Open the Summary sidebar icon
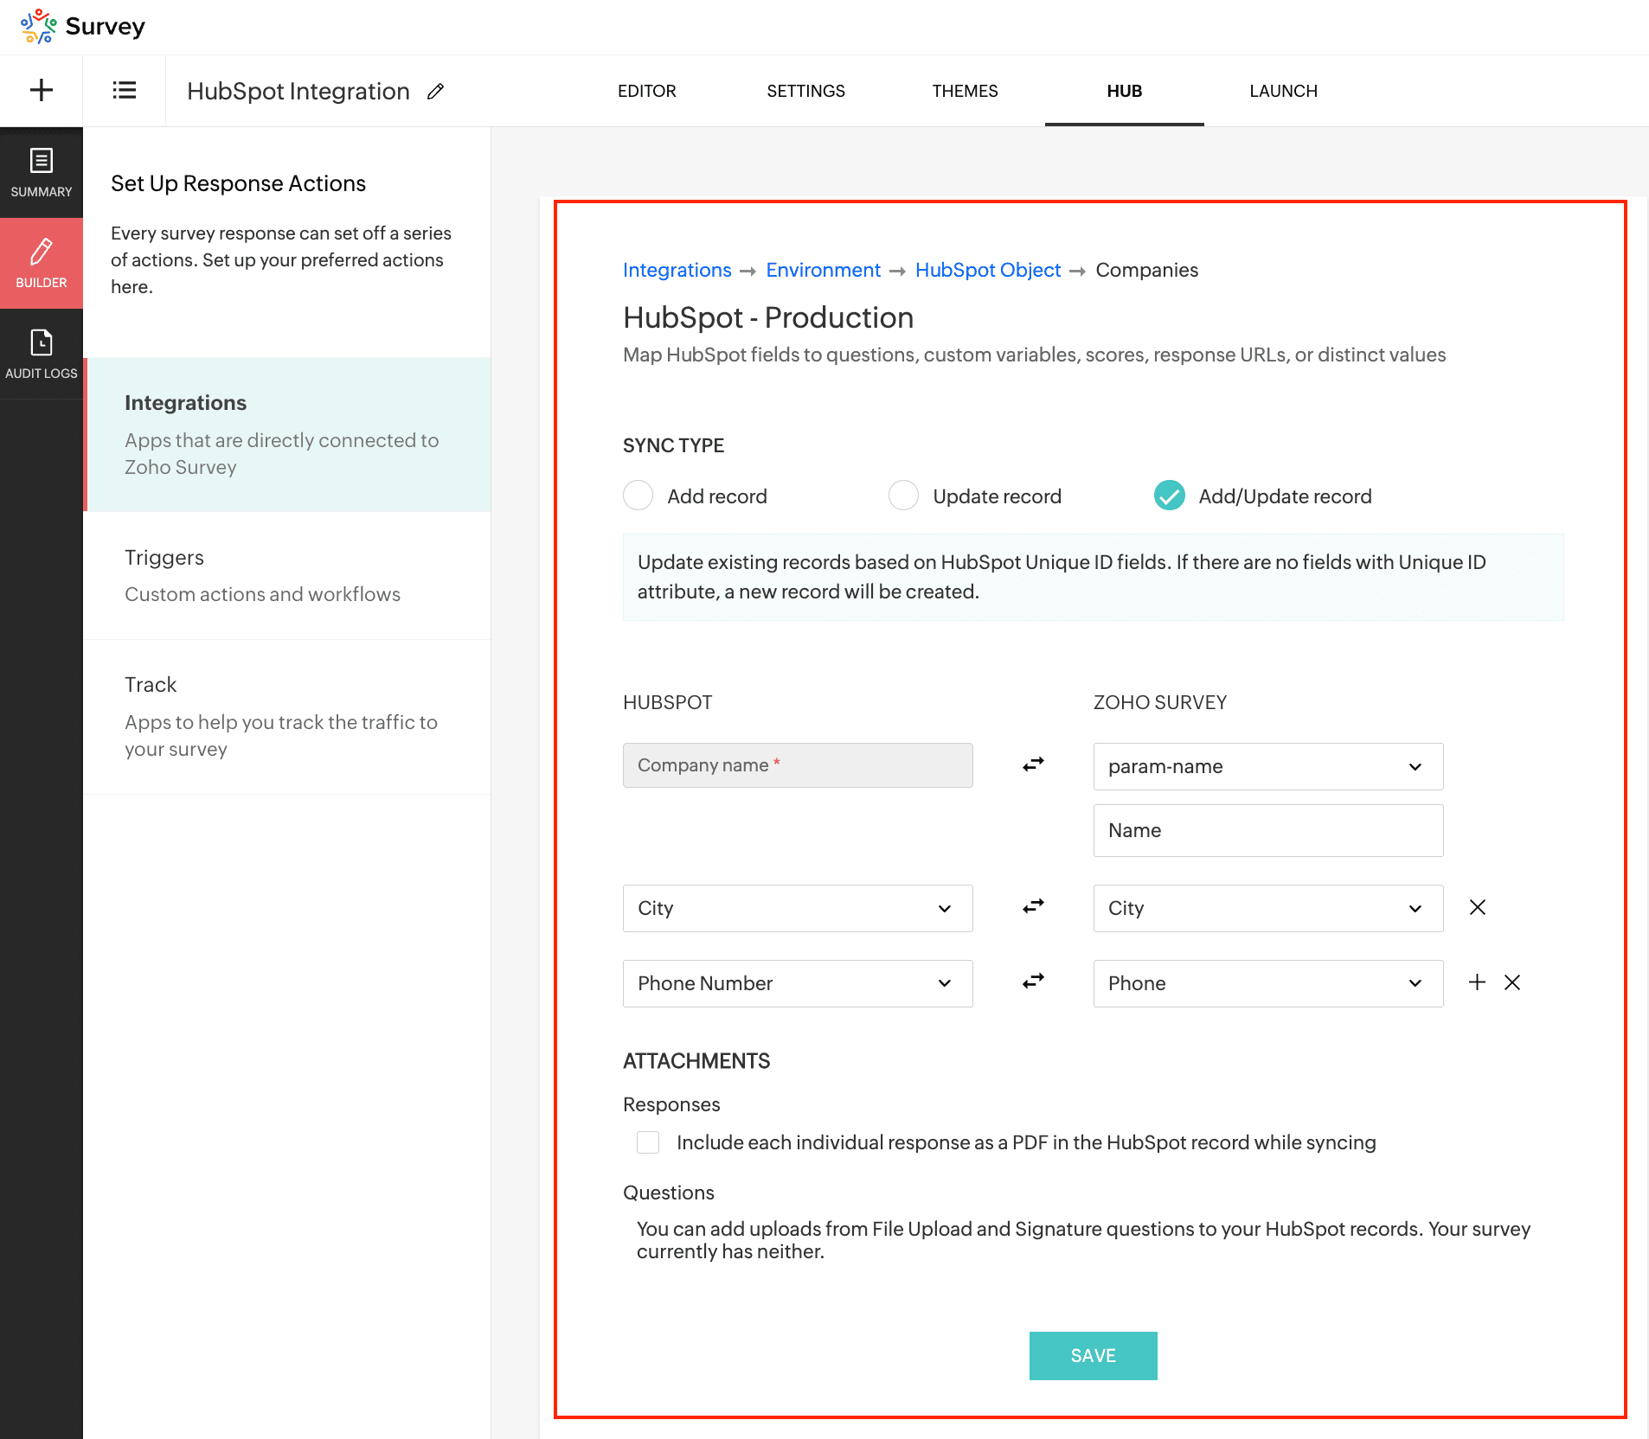The width and height of the screenshot is (1649, 1439). point(42,172)
